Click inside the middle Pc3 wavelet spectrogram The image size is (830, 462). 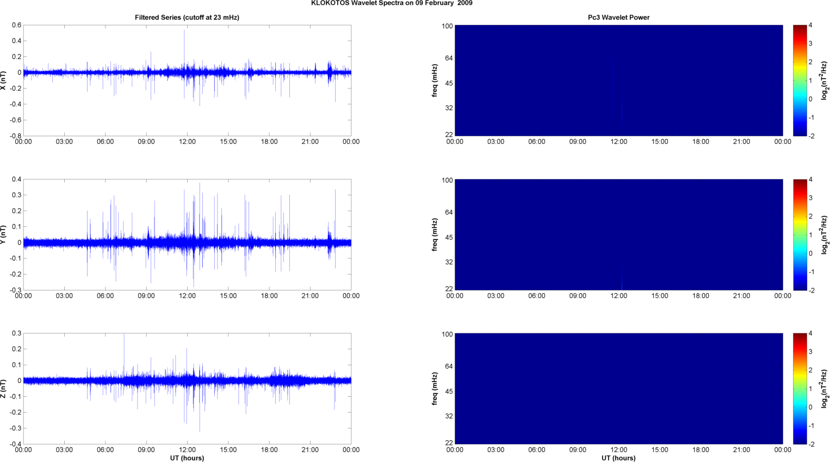pyautogui.click(x=618, y=235)
